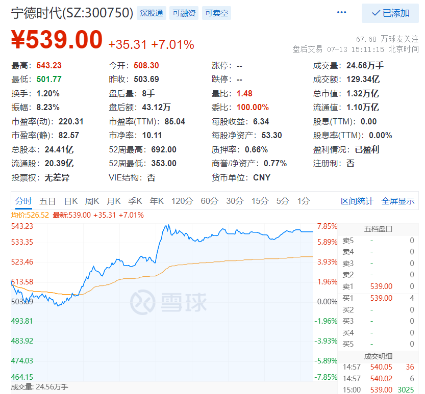Choose the 5分 chart interval
Image resolution: width=425 pixels, height=394 pixels.
[x=283, y=201]
